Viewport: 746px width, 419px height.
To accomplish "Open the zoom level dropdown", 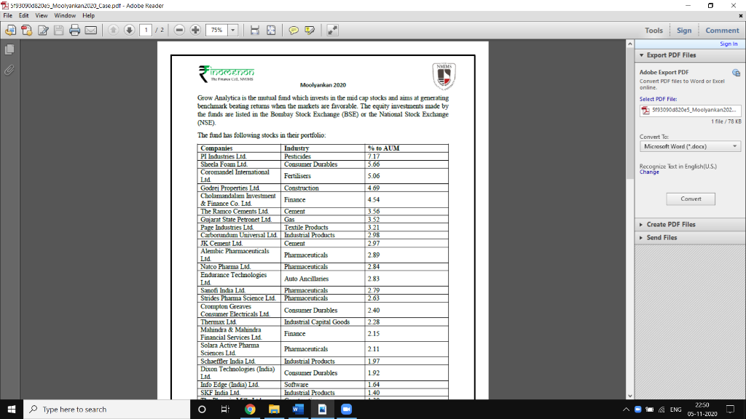I will [233, 30].
